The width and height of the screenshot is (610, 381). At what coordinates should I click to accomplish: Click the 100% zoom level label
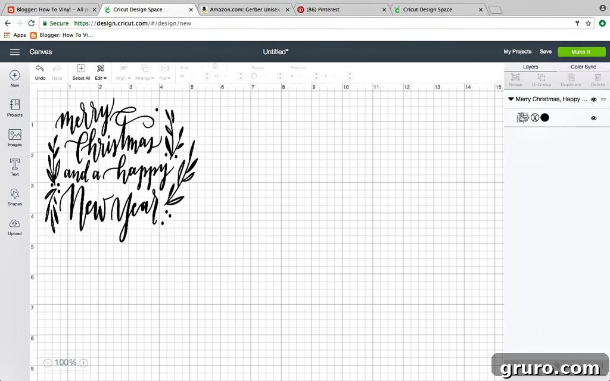66,363
